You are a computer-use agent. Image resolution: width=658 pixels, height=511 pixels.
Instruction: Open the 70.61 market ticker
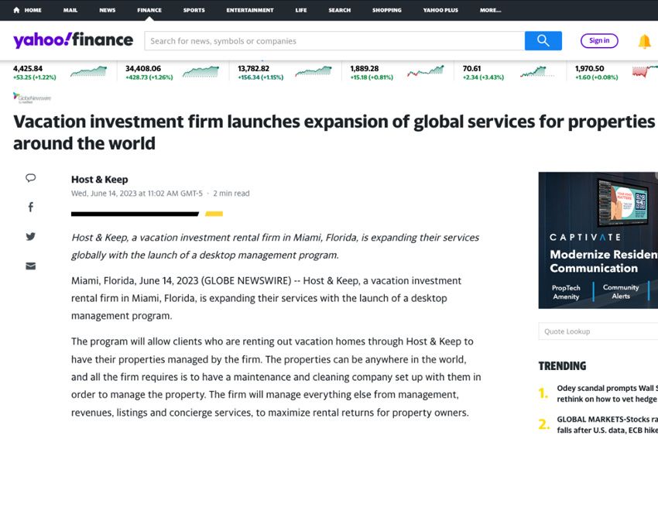[510, 72]
